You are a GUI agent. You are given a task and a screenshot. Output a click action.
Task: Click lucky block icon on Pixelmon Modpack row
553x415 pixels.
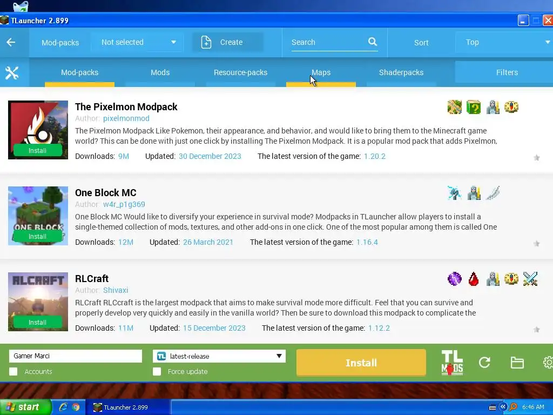[x=474, y=107]
